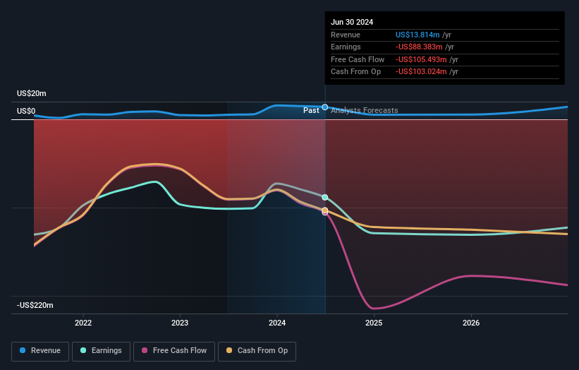
Task: Toggle the Cash From Op legend
Action: (x=257, y=351)
